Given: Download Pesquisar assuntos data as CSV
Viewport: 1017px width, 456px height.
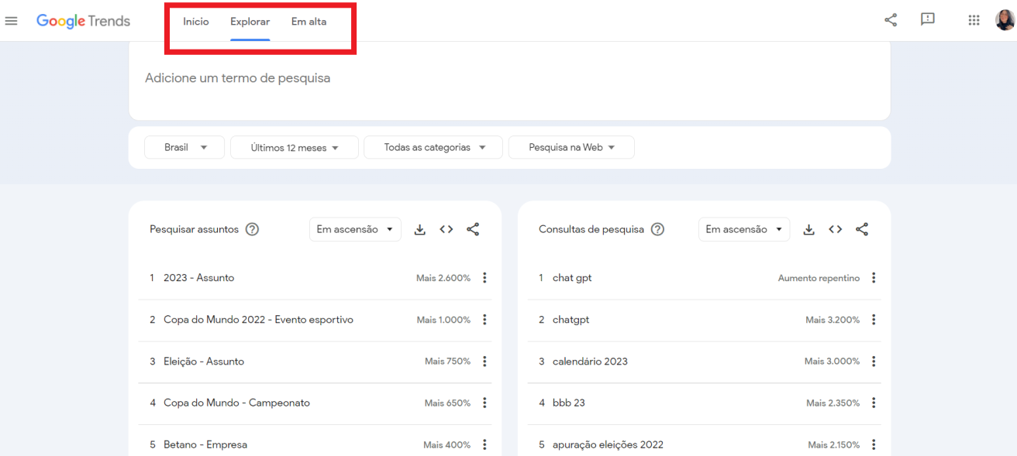Looking at the screenshot, I should [x=419, y=229].
